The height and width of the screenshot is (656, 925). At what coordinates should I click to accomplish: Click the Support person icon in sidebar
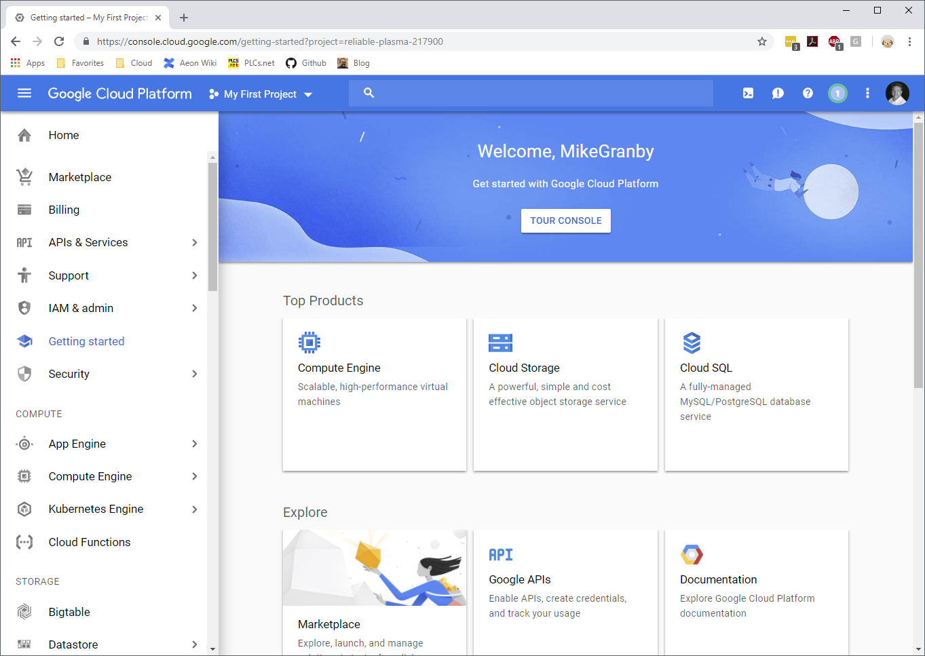click(x=24, y=275)
